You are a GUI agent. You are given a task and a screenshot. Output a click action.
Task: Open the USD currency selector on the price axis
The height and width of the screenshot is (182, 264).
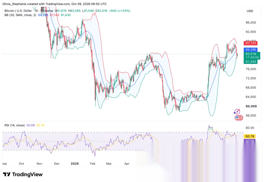click(250, 11)
